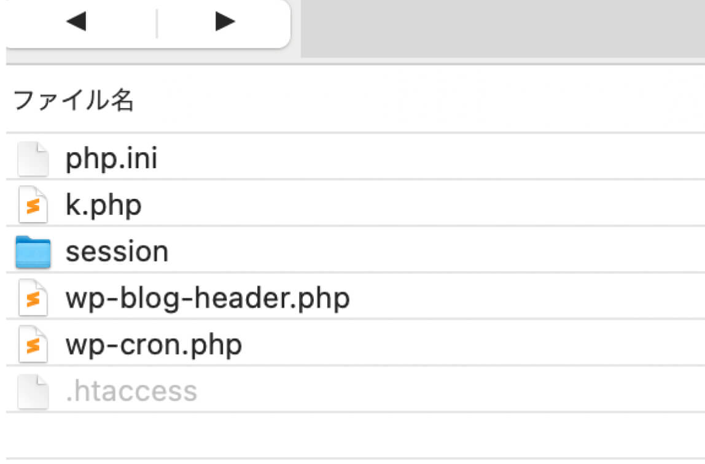Click the blank file icon of php.ini
This screenshot has width=705, height=464.
click(33, 158)
